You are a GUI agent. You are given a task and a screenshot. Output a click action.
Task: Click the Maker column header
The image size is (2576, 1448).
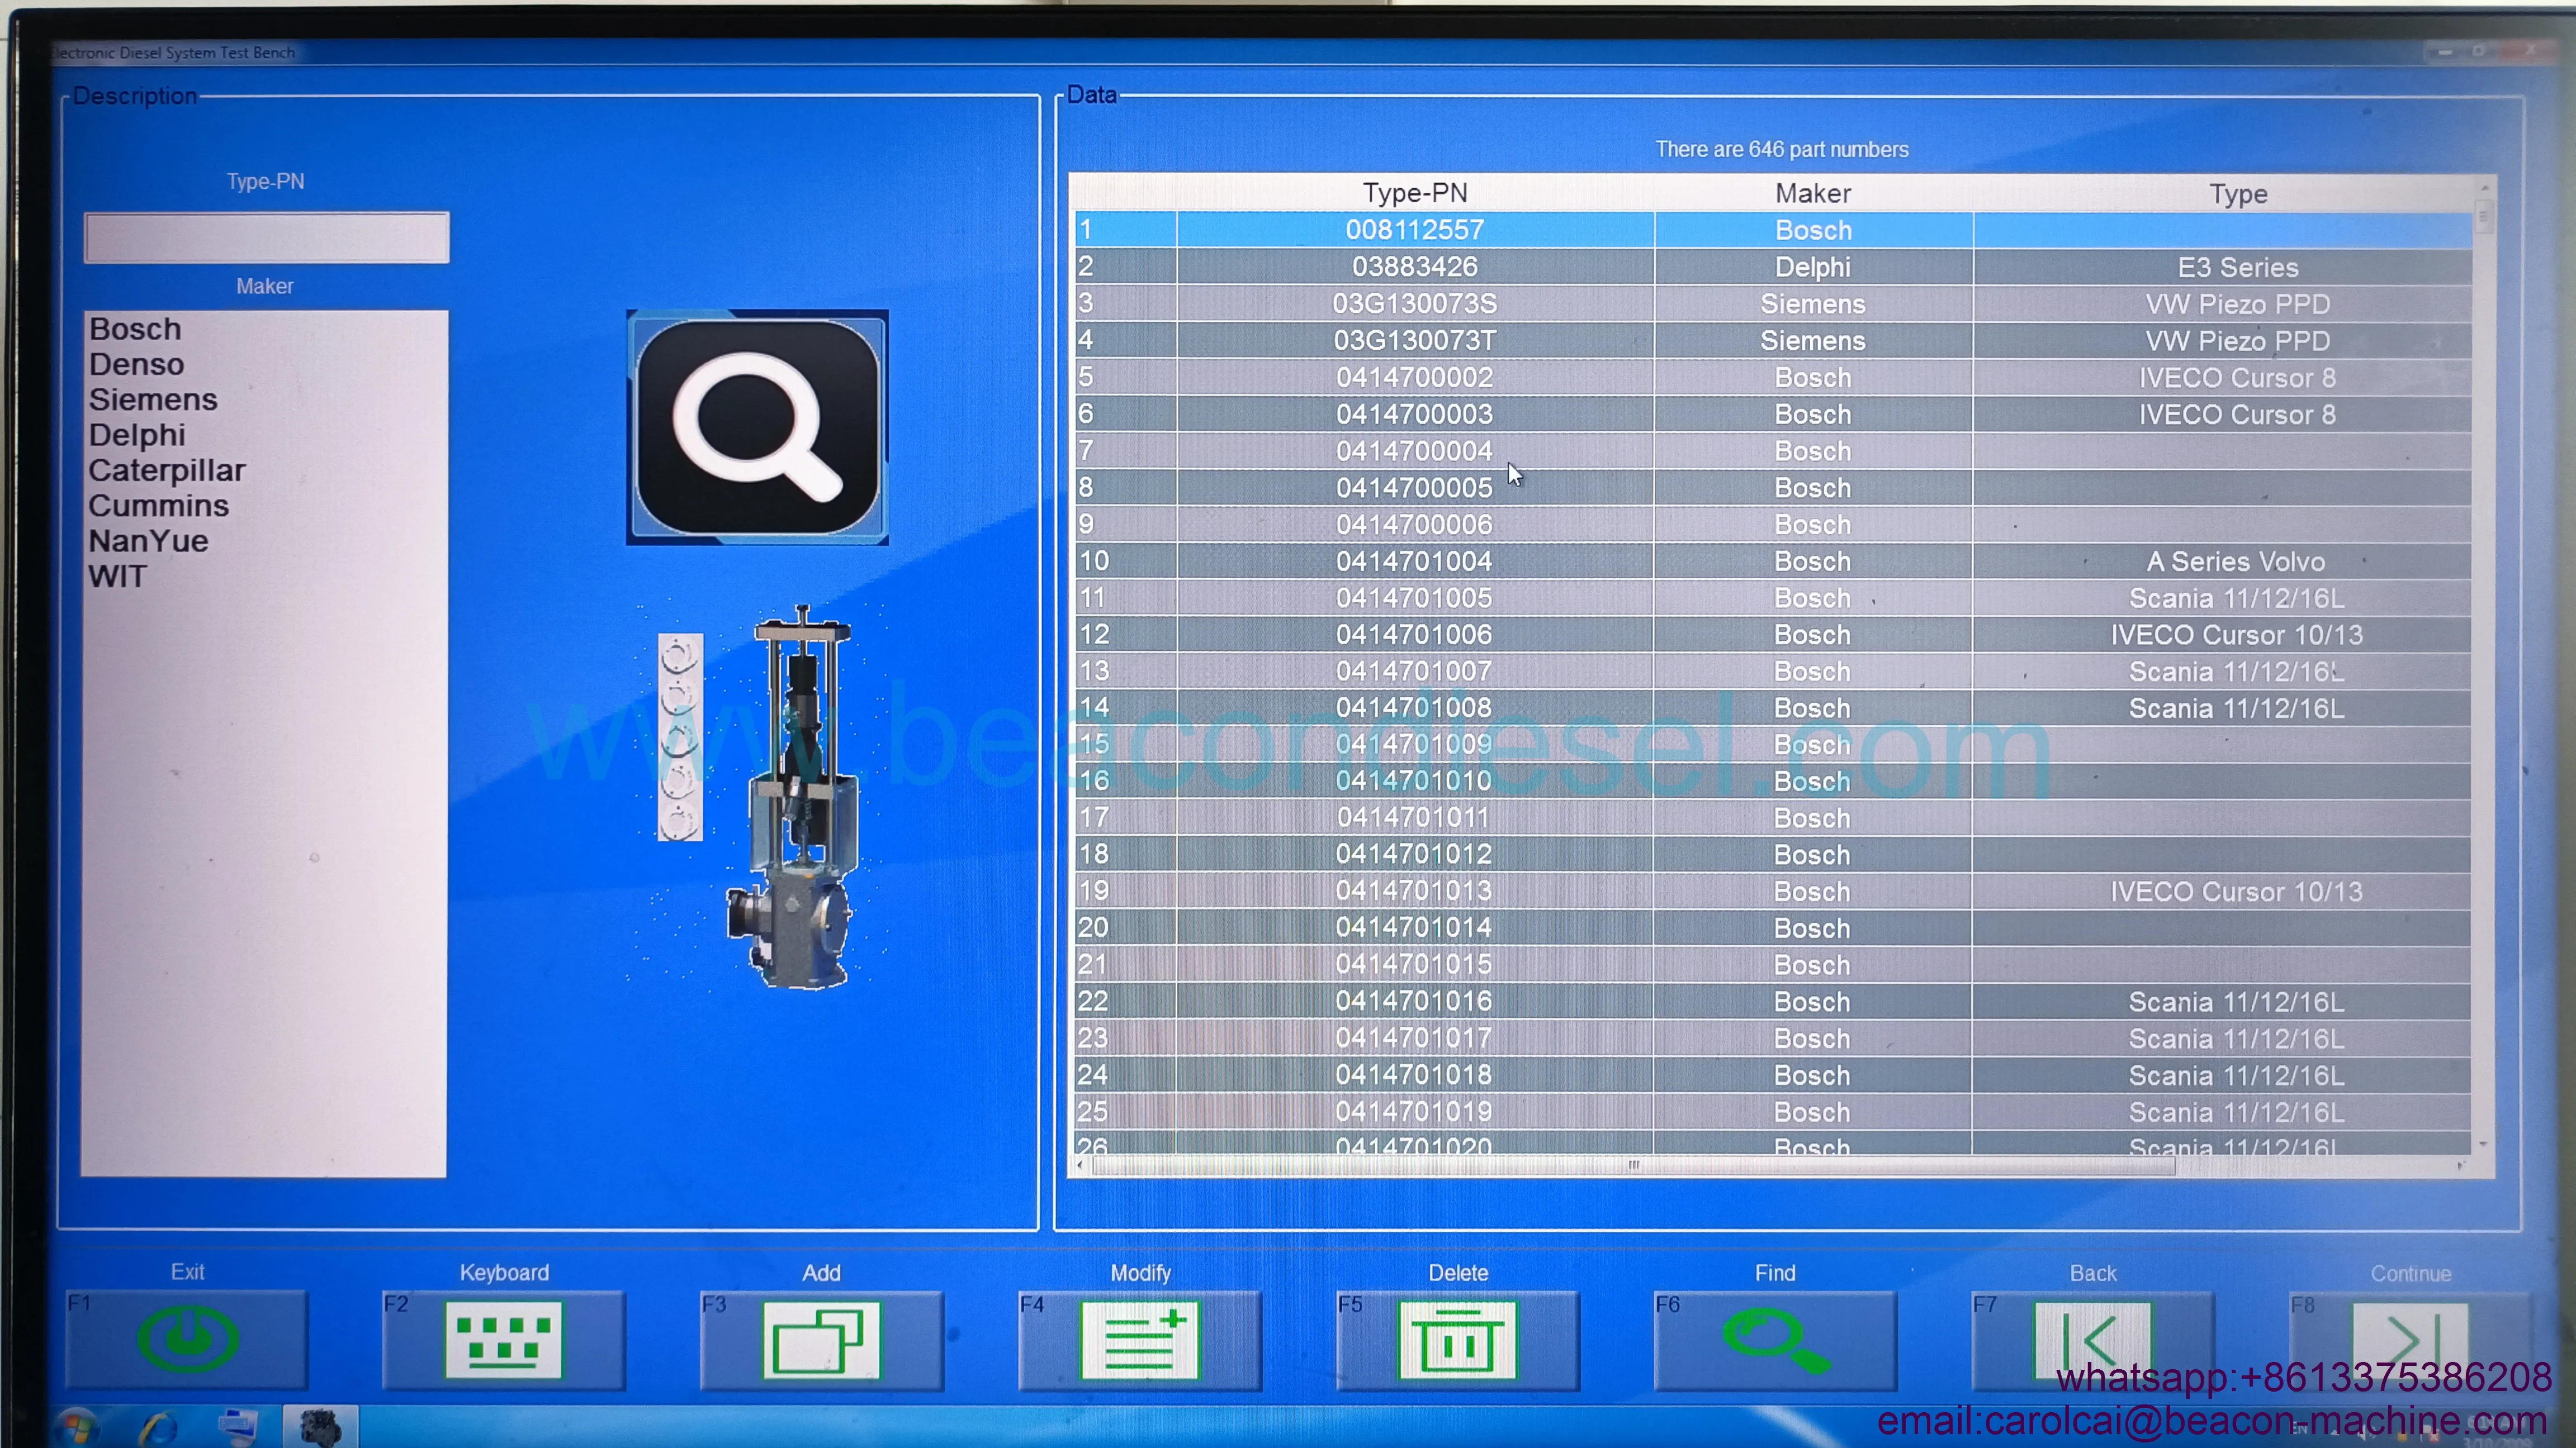pyautogui.click(x=1812, y=193)
